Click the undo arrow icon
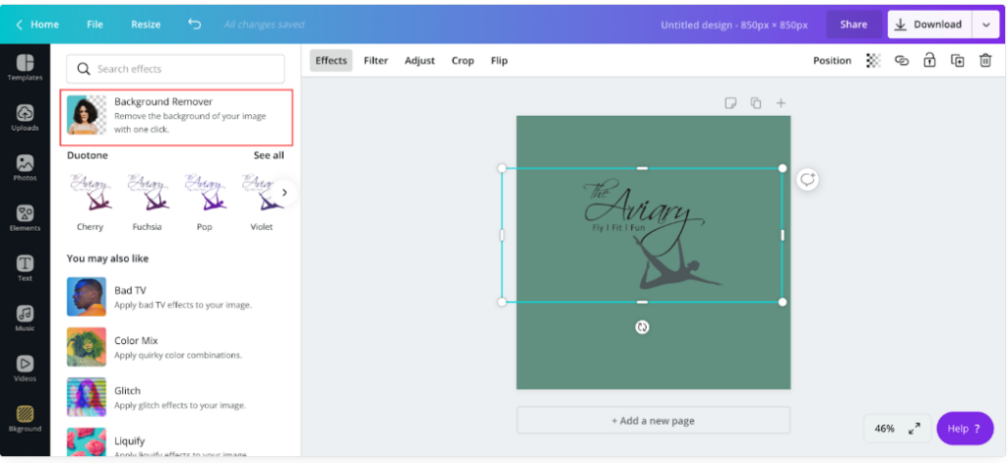Image resolution: width=1008 pixels, height=463 pixels. 194,25
